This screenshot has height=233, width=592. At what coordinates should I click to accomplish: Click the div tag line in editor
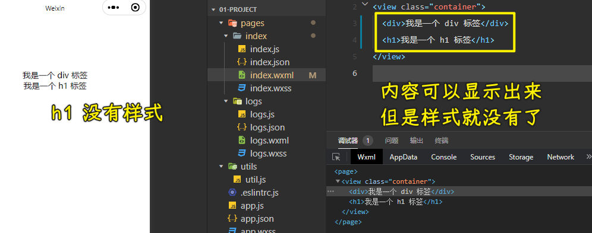pos(446,23)
